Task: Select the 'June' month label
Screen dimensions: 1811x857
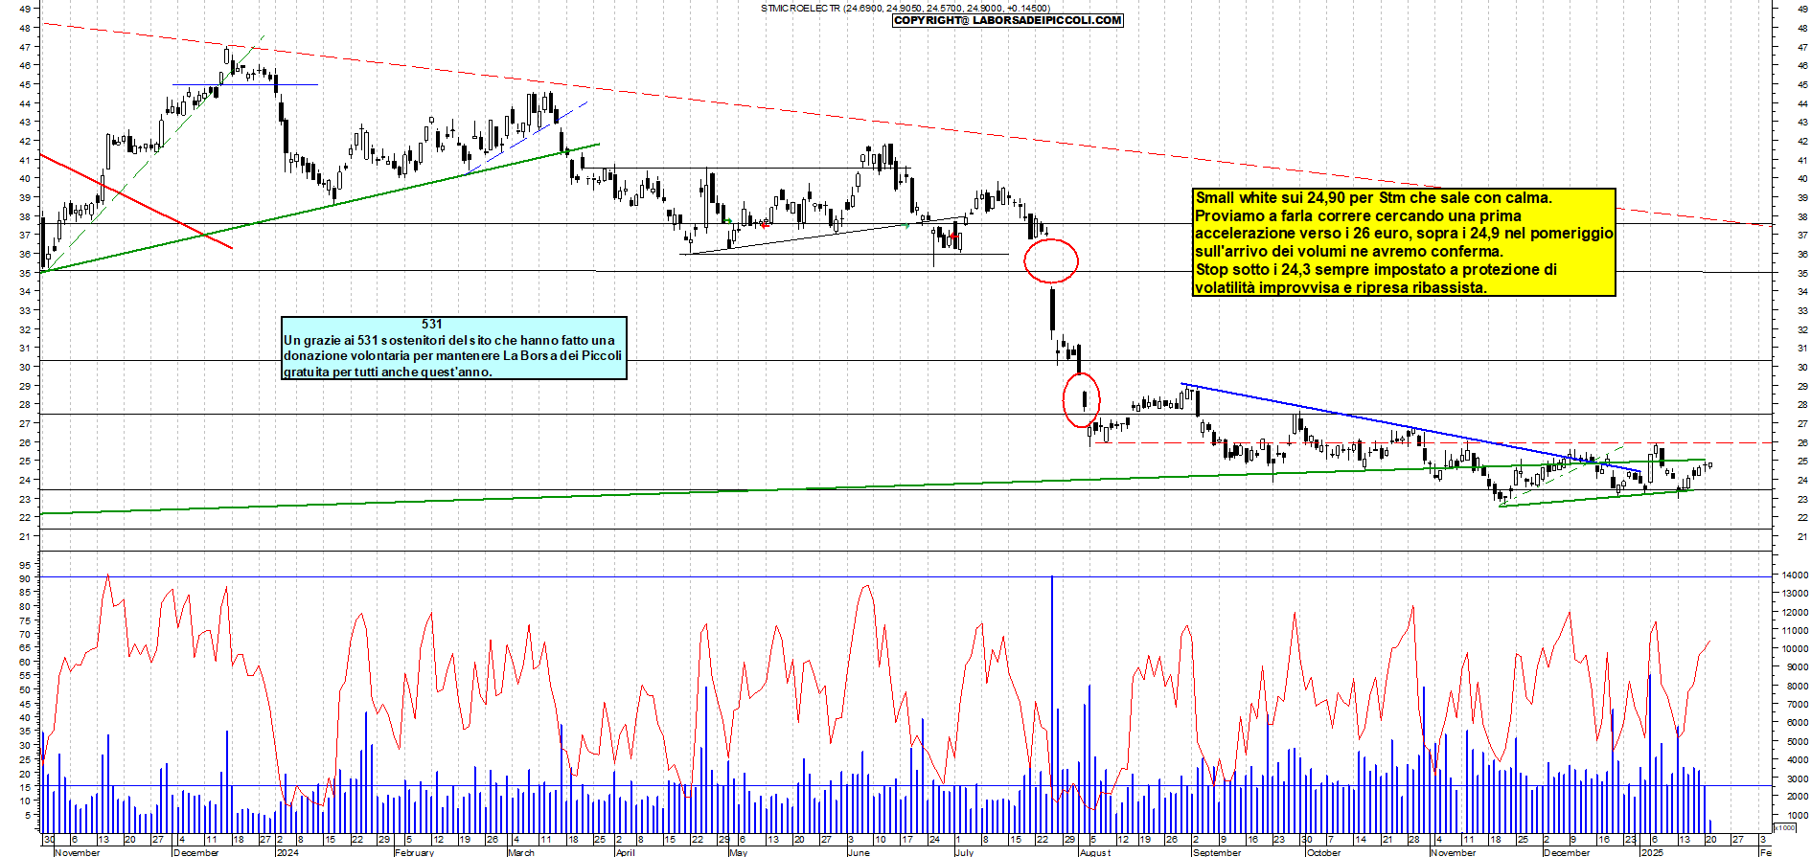Action: click(859, 852)
